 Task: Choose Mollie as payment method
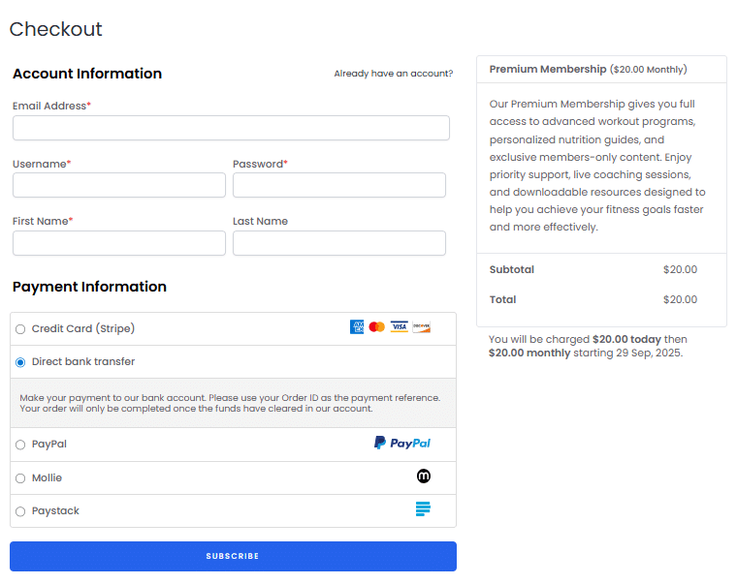click(x=20, y=478)
